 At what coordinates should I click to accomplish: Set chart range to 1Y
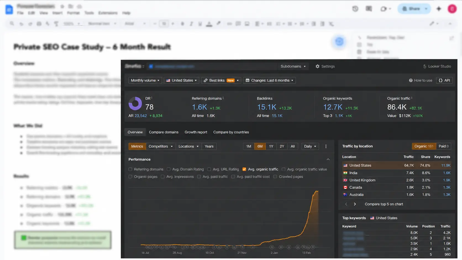point(271,146)
